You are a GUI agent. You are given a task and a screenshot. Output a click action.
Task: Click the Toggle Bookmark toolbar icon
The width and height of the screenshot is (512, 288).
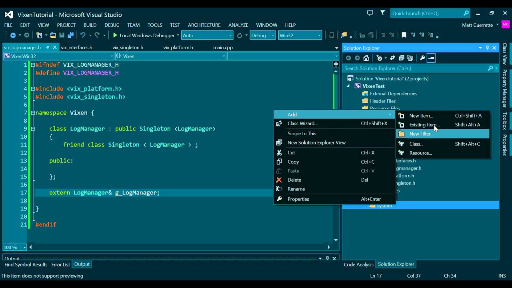click(x=404, y=35)
